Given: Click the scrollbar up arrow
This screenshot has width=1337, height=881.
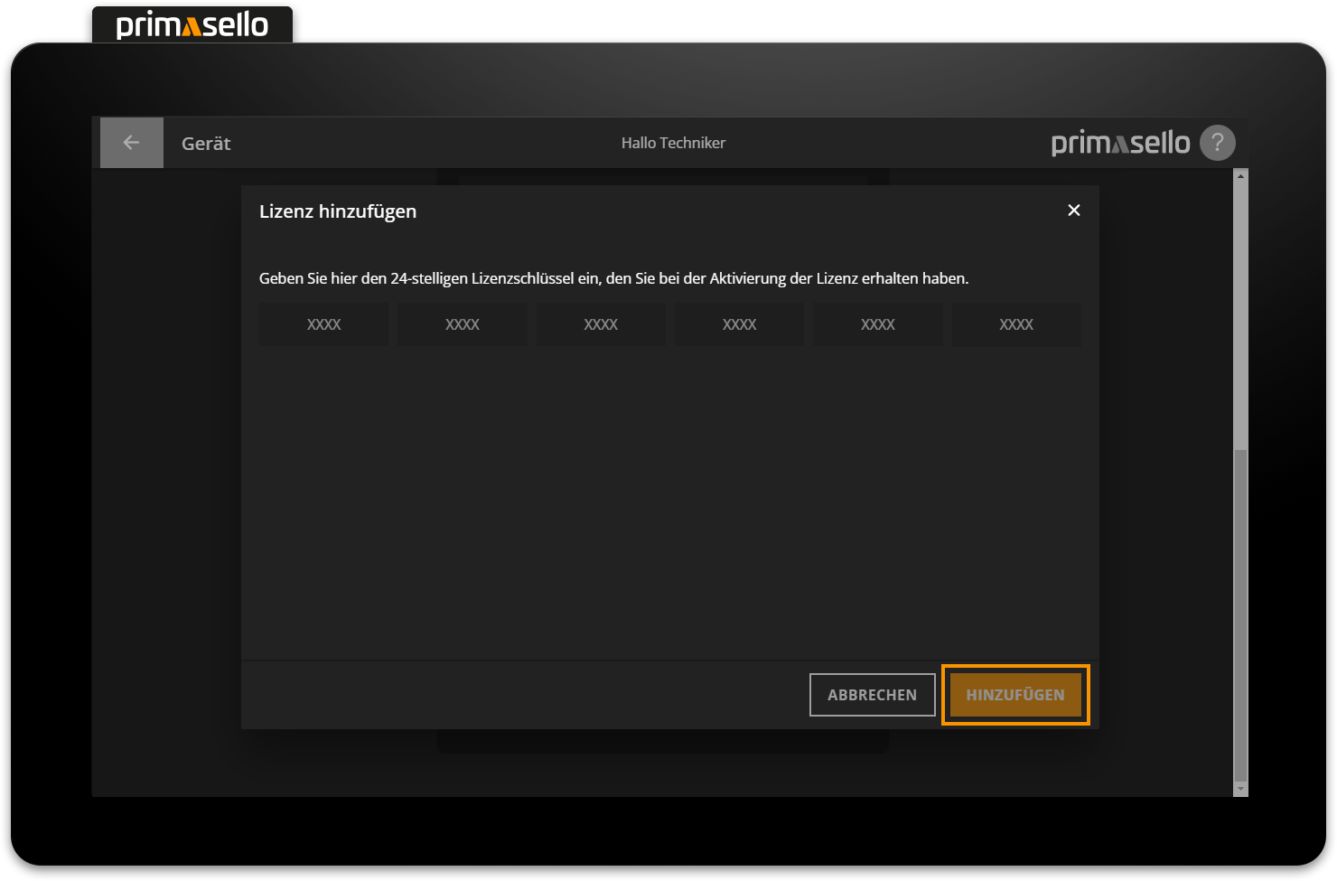Looking at the screenshot, I should [x=1239, y=174].
